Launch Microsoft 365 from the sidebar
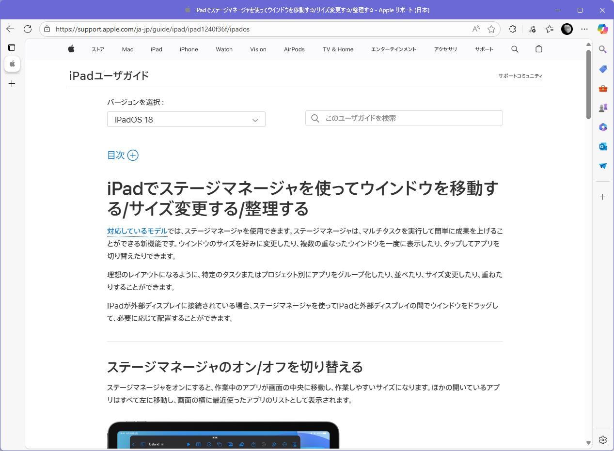Screen dimensions: 614x451 point(602,127)
